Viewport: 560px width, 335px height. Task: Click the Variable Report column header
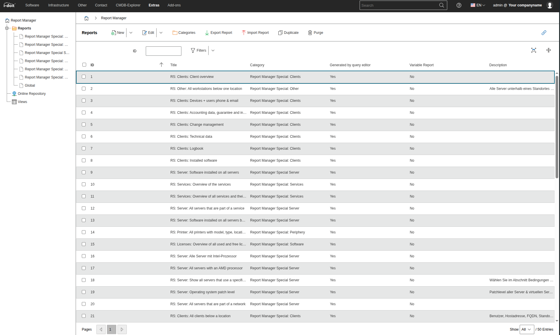tap(422, 65)
